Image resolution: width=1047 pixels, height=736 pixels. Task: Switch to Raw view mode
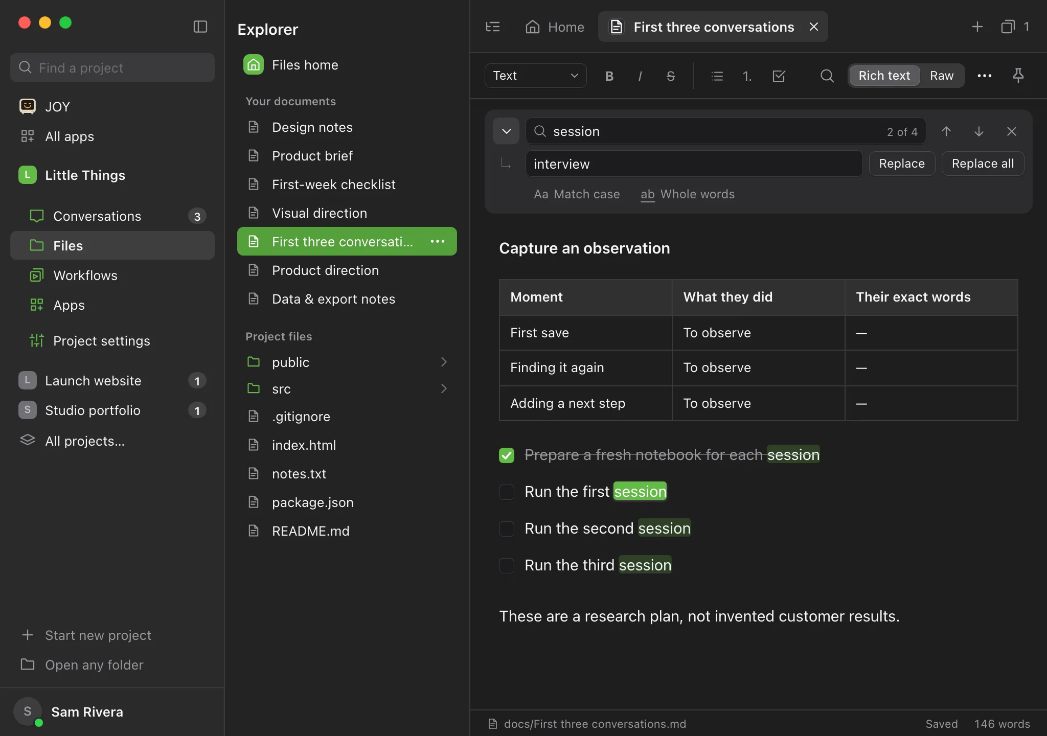pyautogui.click(x=942, y=76)
